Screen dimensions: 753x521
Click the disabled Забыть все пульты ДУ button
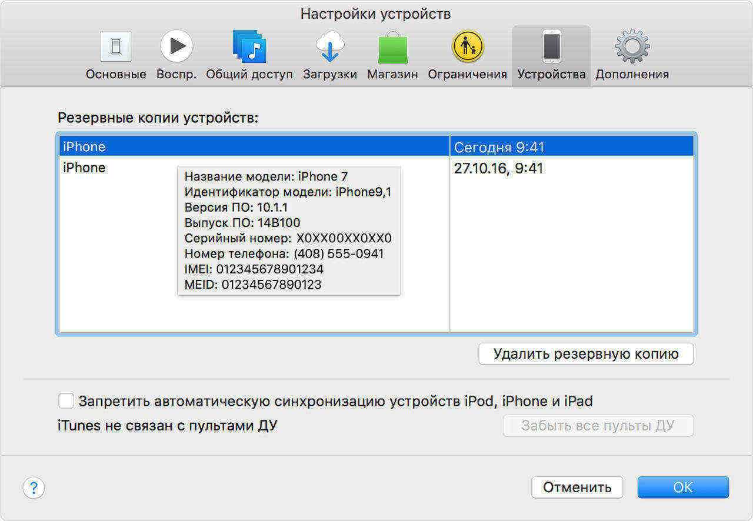pos(598,426)
